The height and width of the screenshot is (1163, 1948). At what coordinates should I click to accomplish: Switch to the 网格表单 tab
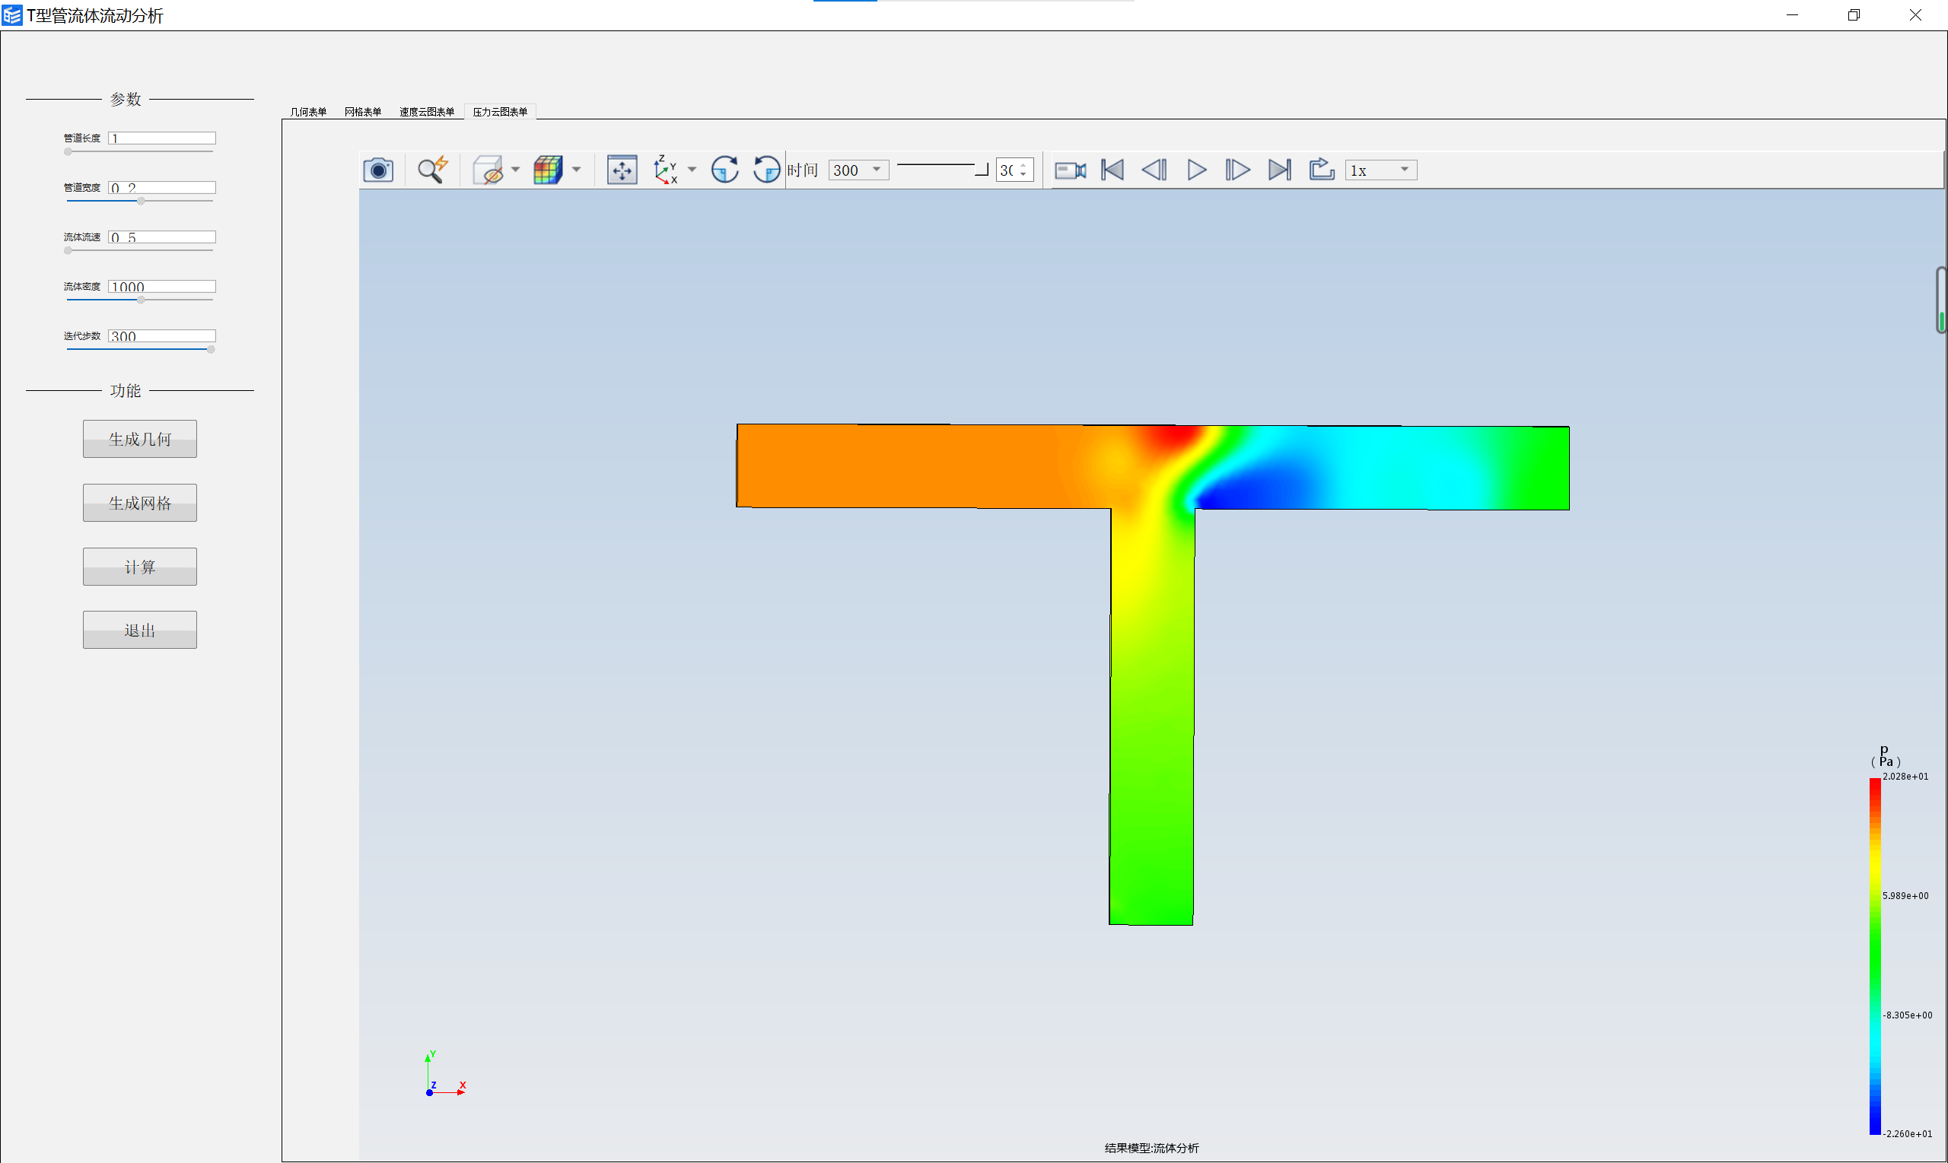363,112
